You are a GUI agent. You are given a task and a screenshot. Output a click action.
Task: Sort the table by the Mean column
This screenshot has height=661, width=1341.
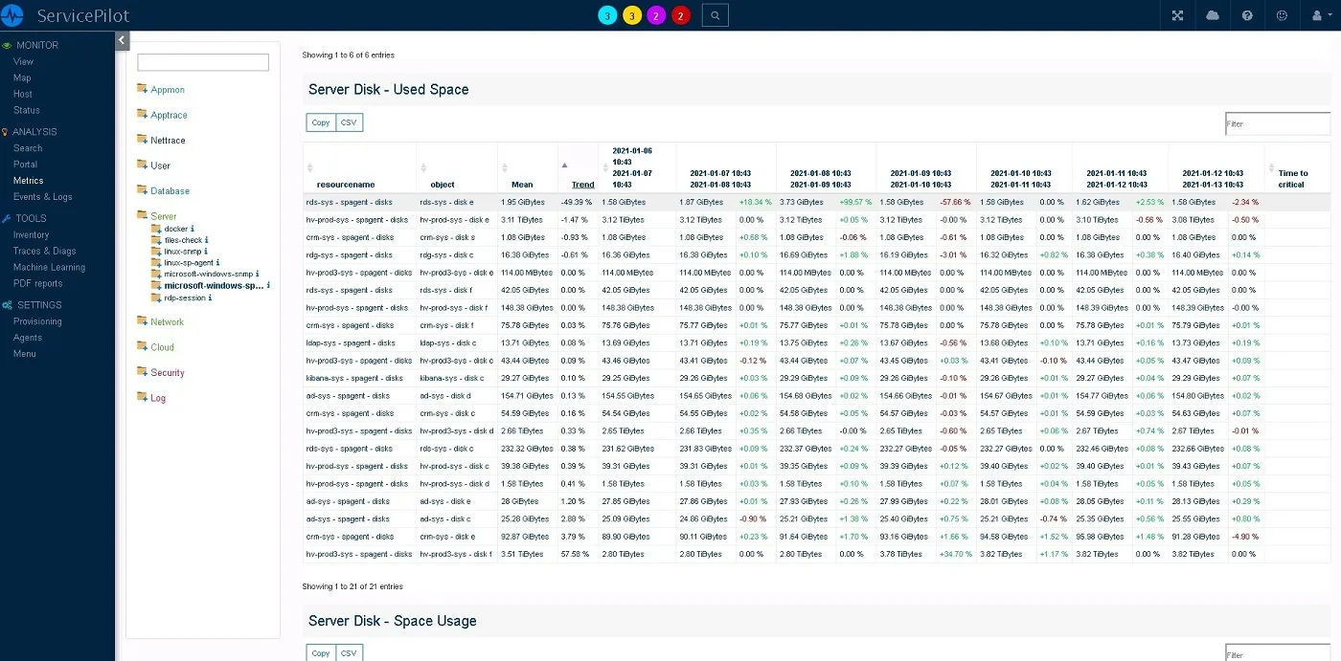521,185
